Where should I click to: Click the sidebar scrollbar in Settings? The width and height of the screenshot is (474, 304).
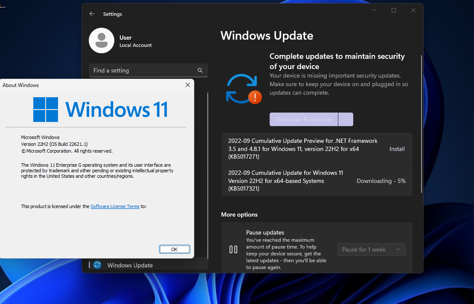coord(208,175)
